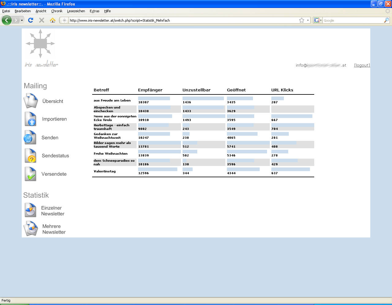Click the iris newsletter logo
392x305 pixels.
click(41, 48)
